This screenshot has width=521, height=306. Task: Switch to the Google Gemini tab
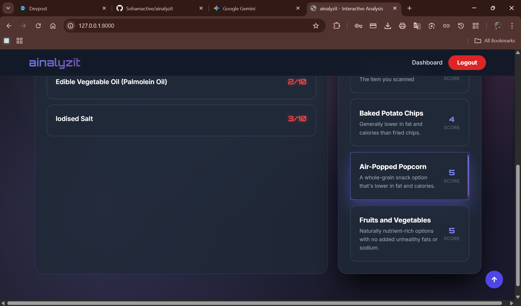click(239, 8)
